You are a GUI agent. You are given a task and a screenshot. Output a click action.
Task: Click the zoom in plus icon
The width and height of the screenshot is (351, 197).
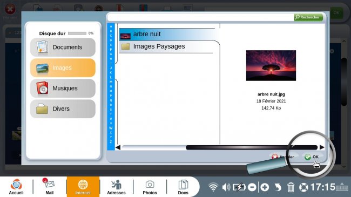tap(265, 187)
